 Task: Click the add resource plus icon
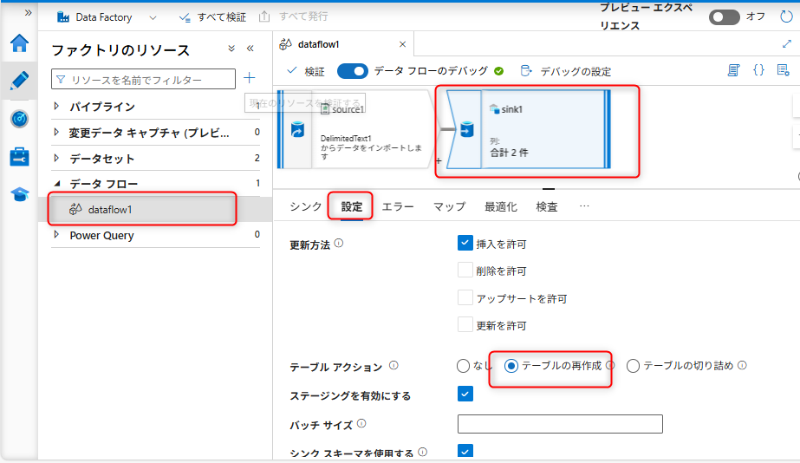point(249,77)
